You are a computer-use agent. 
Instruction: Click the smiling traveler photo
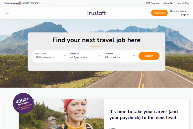point(62,114)
